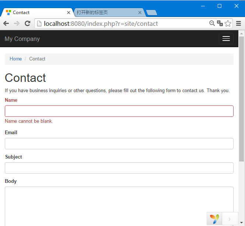Click the Yii debug toolbar logo
Viewport: 245px width, 226px height.
tap(214, 219)
